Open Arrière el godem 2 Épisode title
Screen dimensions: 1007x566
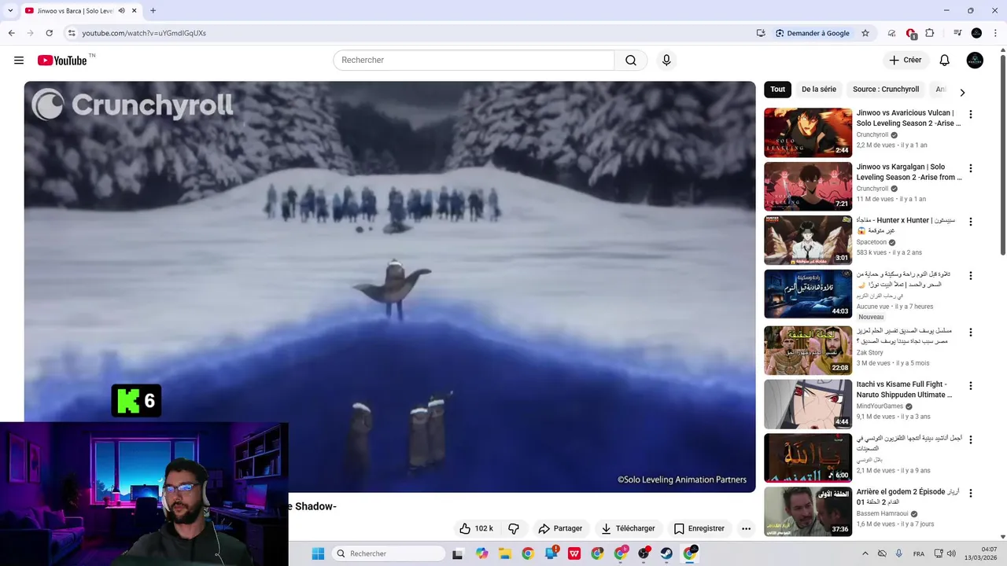point(907,497)
